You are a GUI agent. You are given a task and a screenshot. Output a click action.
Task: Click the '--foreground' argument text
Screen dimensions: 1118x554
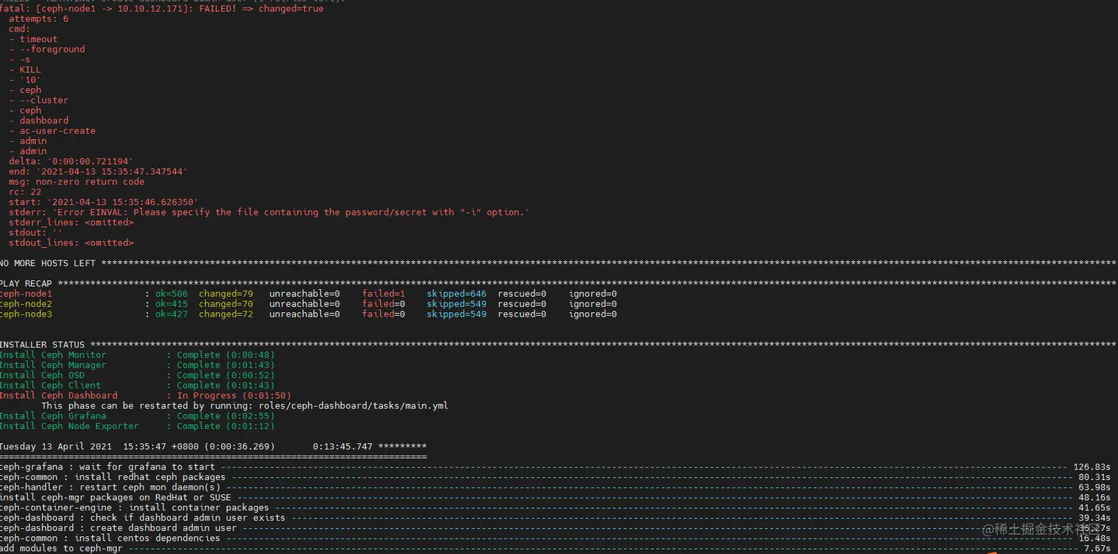pyautogui.click(x=52, y=50)
